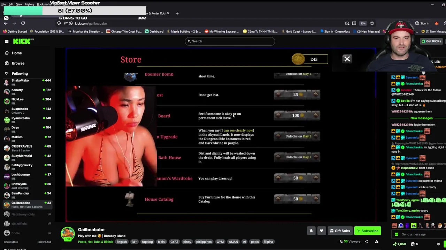Screen dimensions: 446x250
Task: Jump to New messages in chat
Action: pos(421,118)
